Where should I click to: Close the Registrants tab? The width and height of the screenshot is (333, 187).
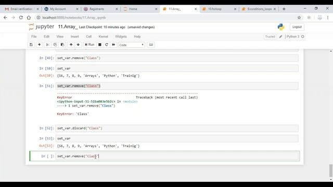point(117,9)
